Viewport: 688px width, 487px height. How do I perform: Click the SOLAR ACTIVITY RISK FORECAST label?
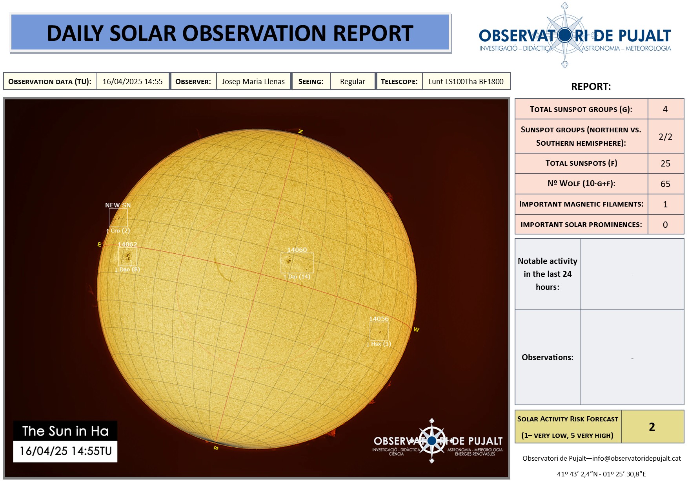[x=568, y=427]
